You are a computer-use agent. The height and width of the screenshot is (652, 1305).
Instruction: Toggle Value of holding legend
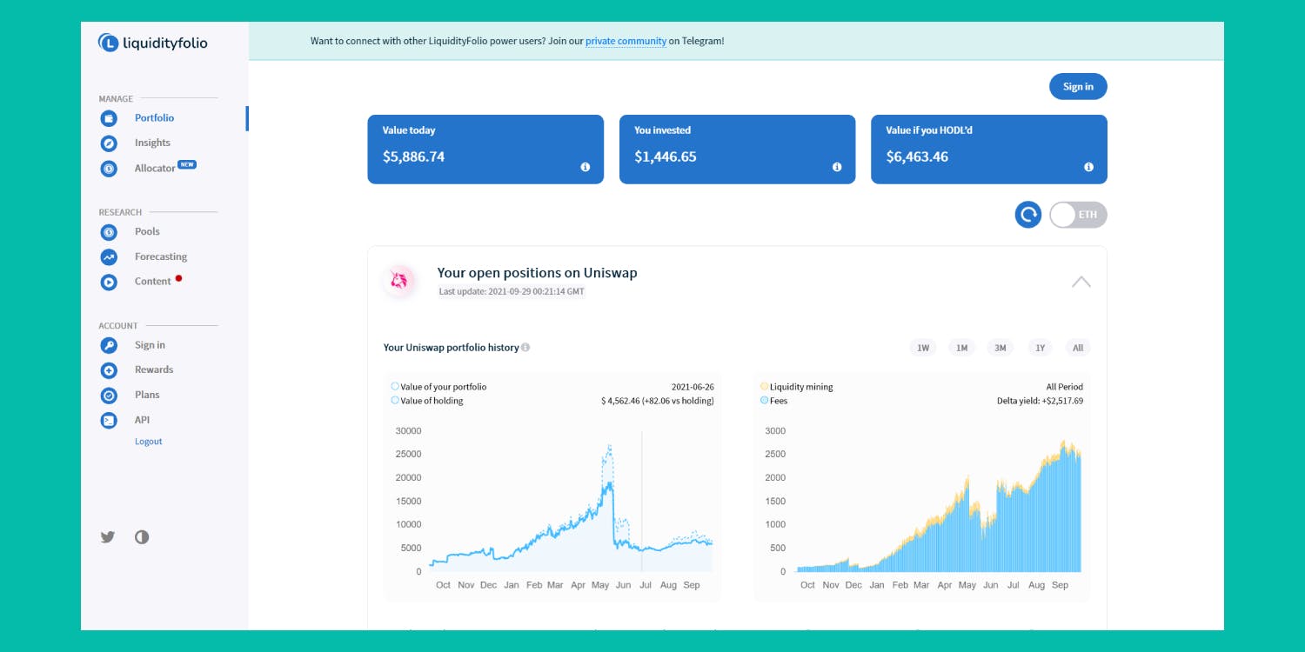coord(427,401)
